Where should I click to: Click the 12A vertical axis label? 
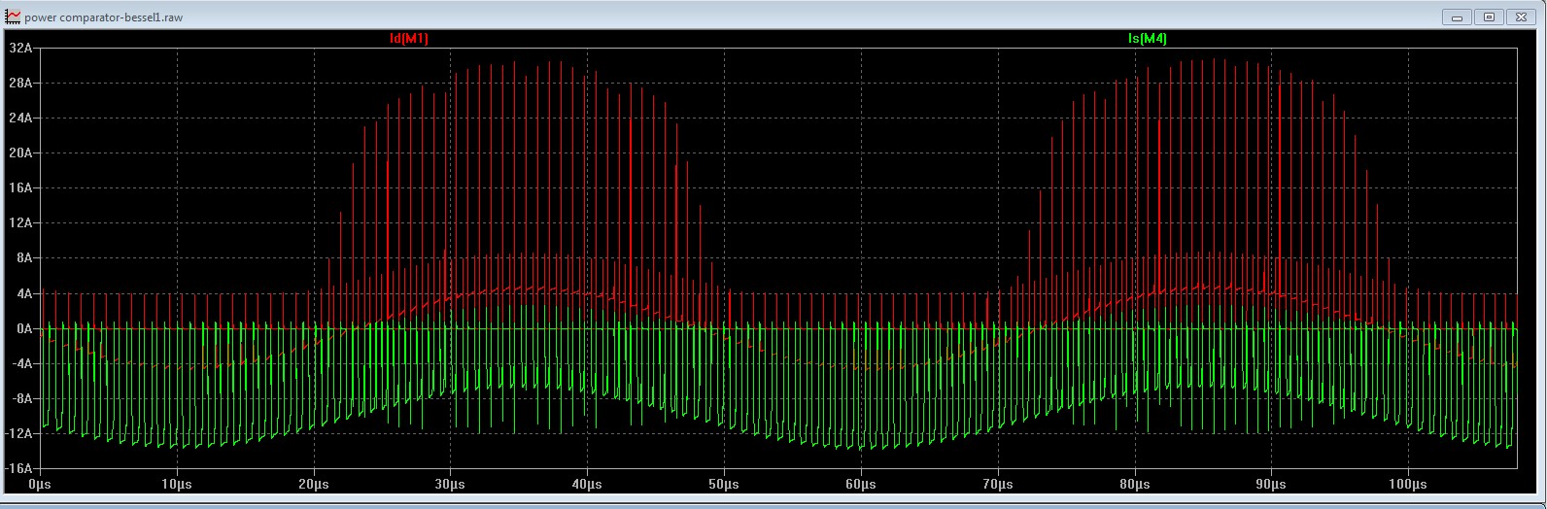pyautogui.click(x=21, y=222)
